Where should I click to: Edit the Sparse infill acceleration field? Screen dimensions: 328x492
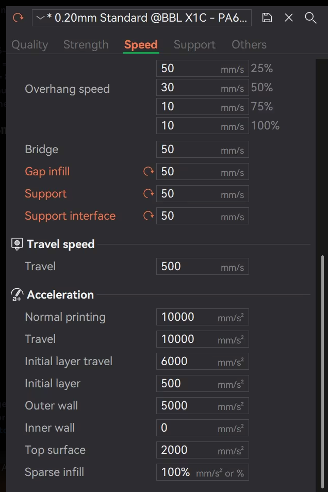point(202,472)
